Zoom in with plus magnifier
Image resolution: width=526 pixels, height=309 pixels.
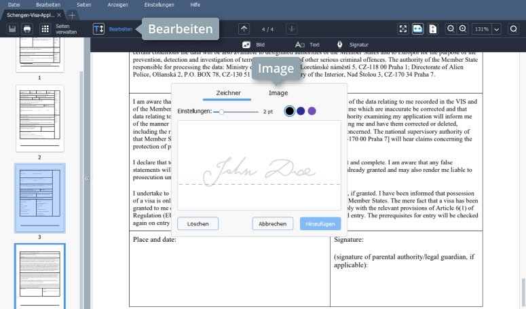pos(463,29)
